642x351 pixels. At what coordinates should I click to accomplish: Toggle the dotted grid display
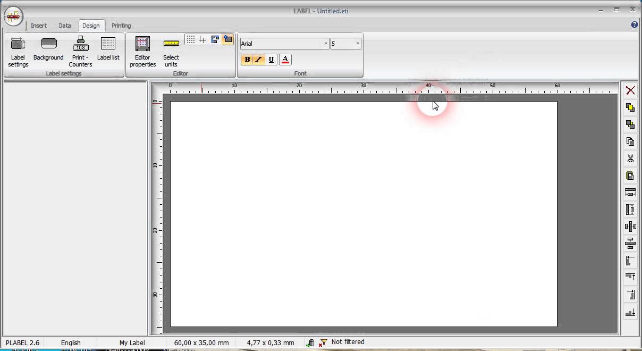(190, 39)
